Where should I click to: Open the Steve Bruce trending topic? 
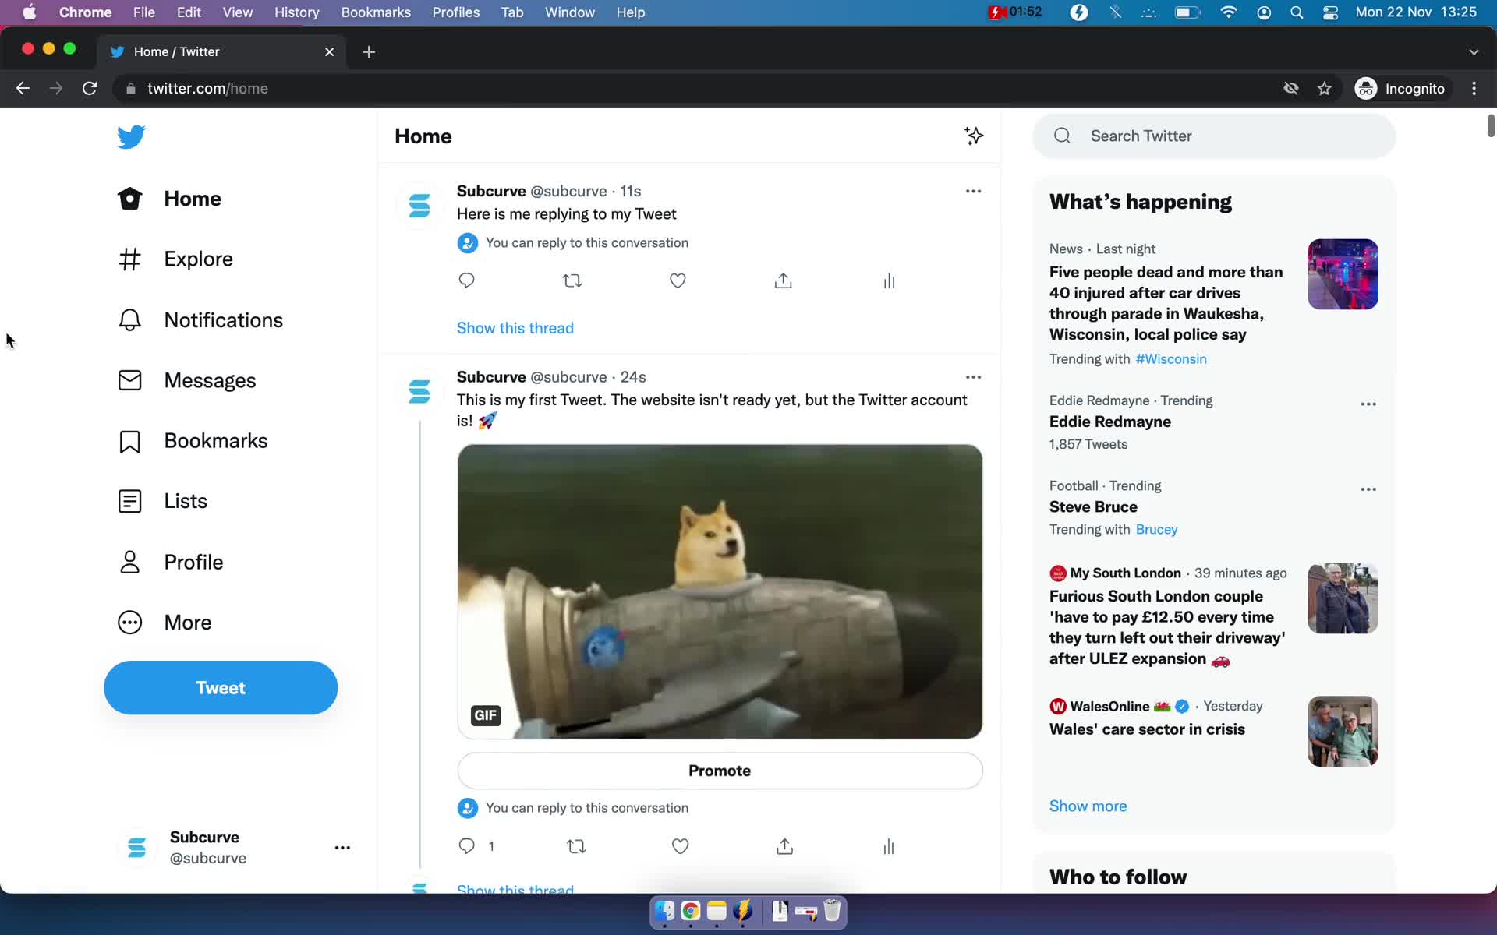(1093, 507)
